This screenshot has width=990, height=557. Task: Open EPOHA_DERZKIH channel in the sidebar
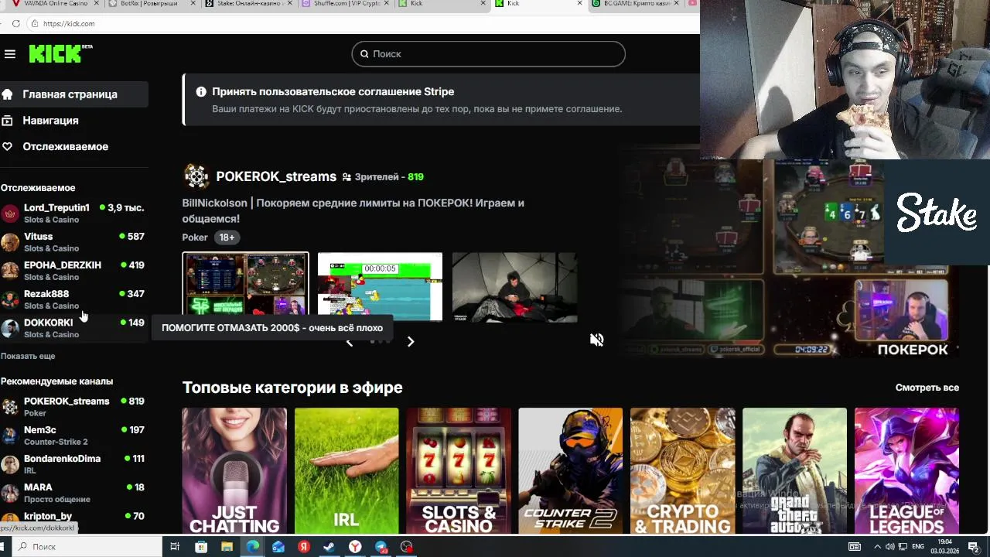(73, 271)
